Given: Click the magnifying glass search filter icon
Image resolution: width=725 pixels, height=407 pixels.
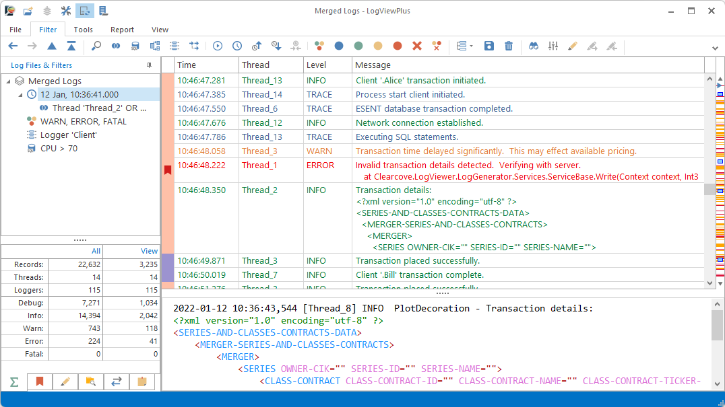Looking at the screenshot, I should click(x=96, y=46).
